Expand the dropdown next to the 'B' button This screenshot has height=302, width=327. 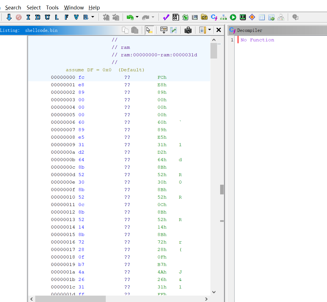click(93, 17)
